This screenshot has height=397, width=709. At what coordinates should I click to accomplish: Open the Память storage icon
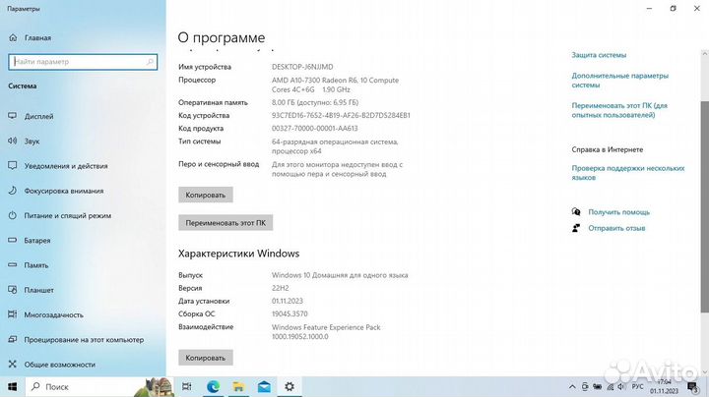point(13,264)
